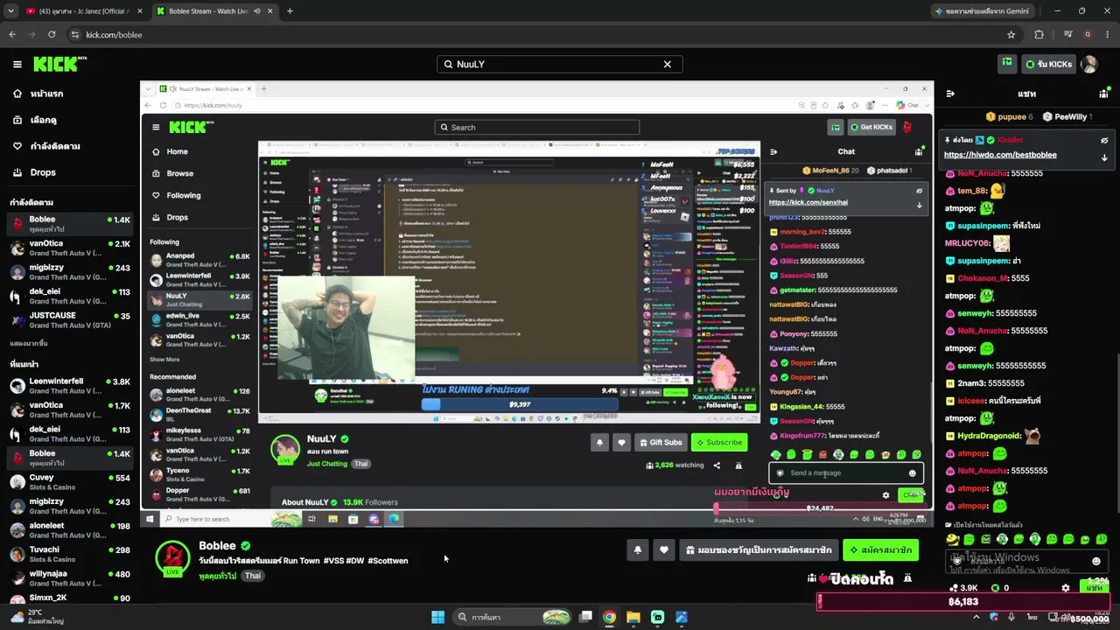Click the HydraDragonoid chat username
This screenshot has width=1120, height=630.
click(989, 436)
